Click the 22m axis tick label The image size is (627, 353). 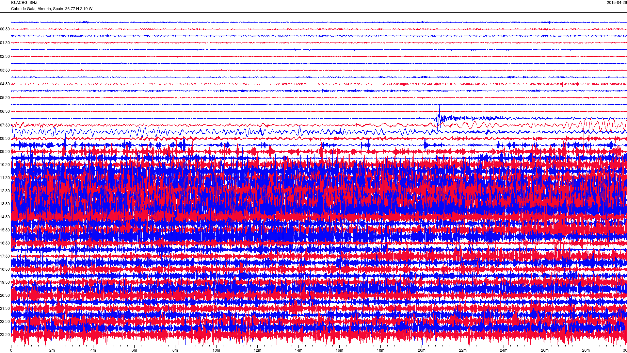pyautogui.click(x=463, y=350)
